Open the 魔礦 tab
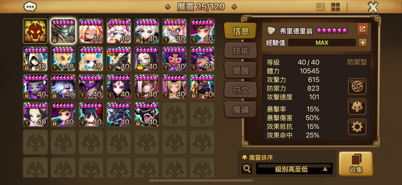Viewport: 402px width, 185px height. click(x=241, y=109)
